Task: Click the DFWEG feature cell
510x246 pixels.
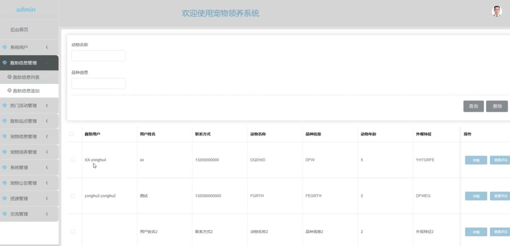Action: point(423,196)
